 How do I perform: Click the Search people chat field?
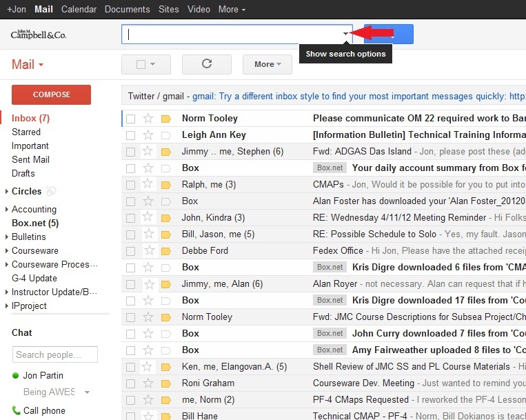[x=55, y=354]
